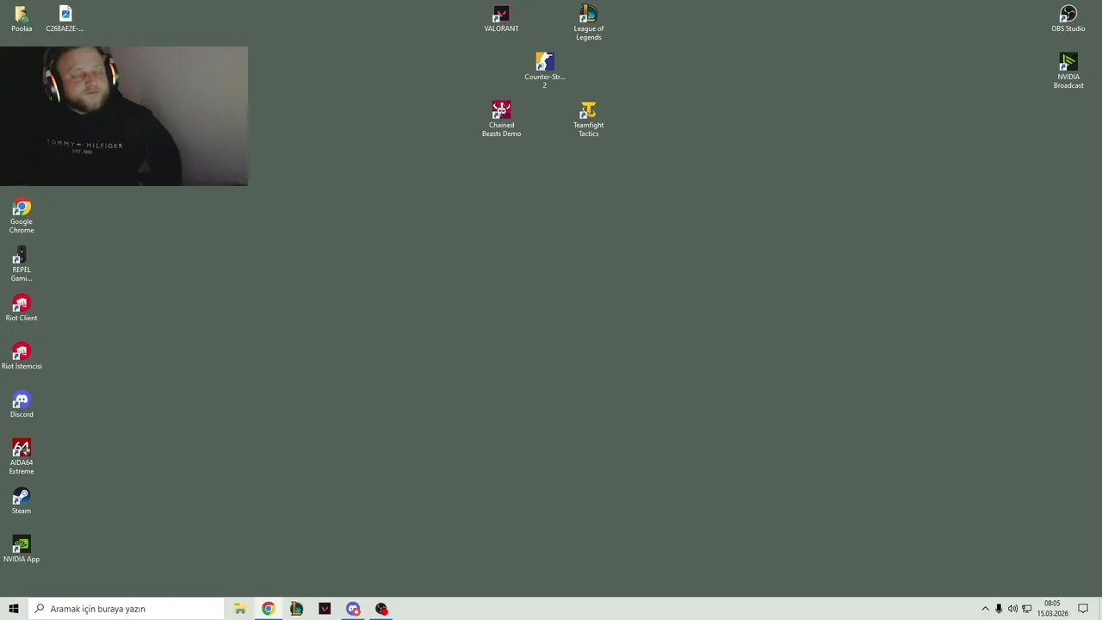Expand the hidden system tray icons
The width and height of the screenshot is (1102, 620).
point(985,609)
